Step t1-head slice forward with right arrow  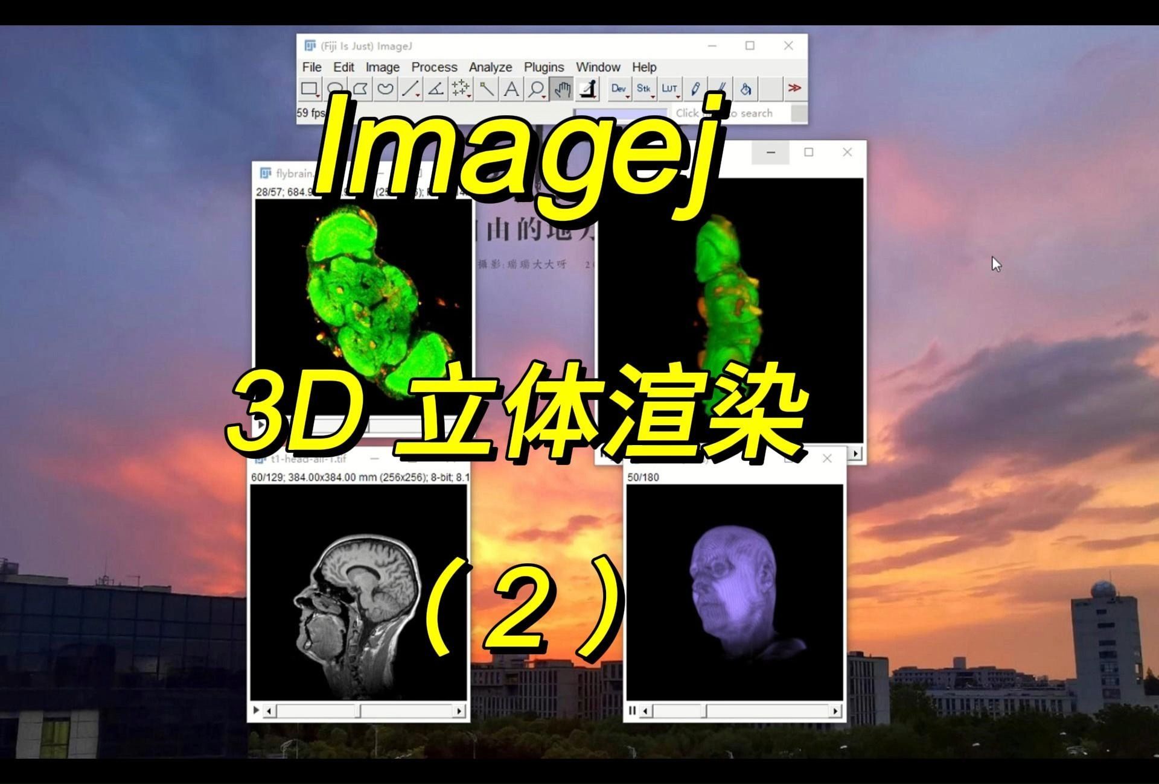[x=460, y=711]
